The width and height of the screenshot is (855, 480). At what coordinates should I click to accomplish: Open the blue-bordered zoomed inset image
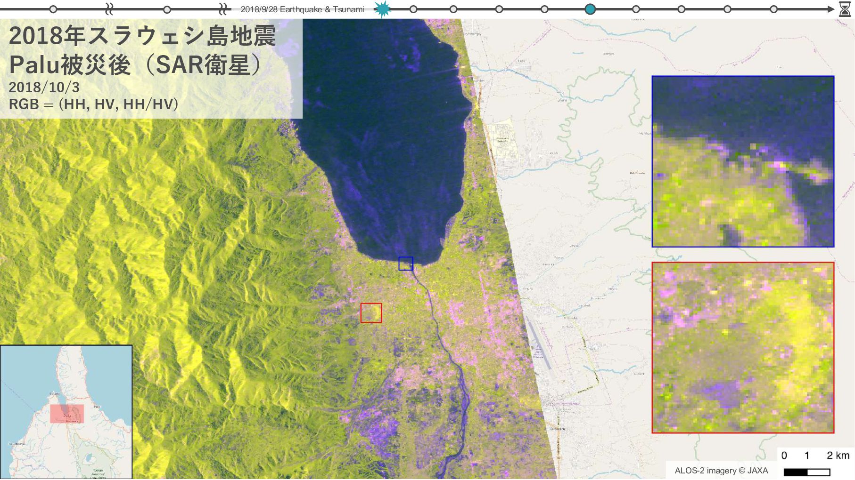pos(743,161)
